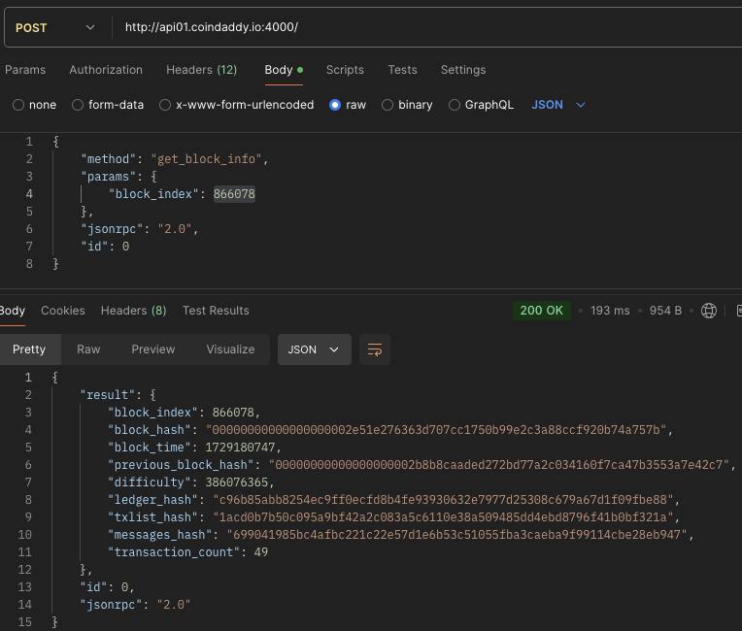
Task: Click the 193 ms response time
Action: (610, 311)
